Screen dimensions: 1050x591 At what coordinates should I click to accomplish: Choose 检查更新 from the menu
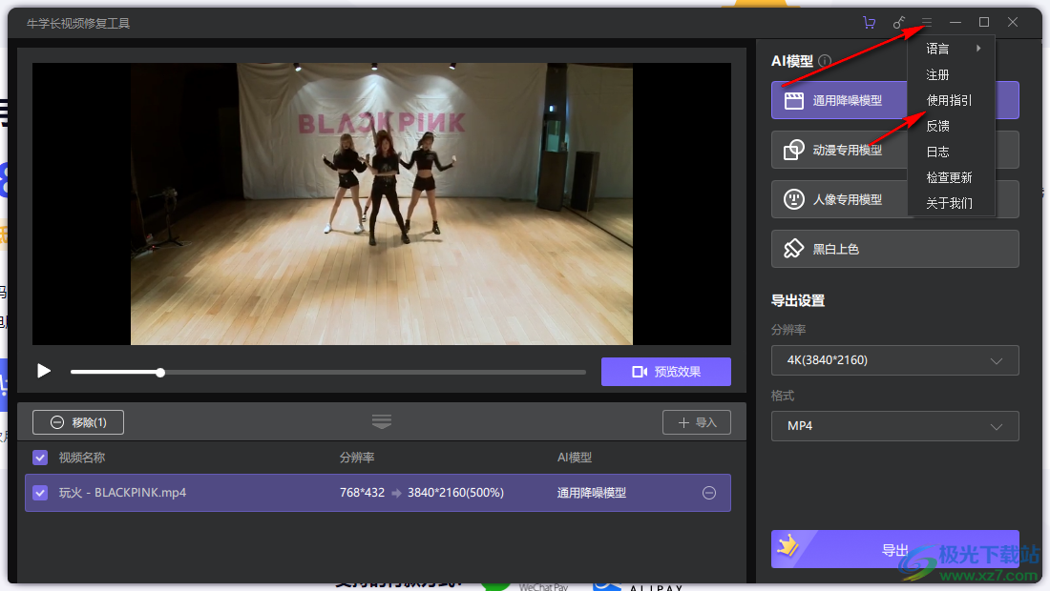click(949, 177)
